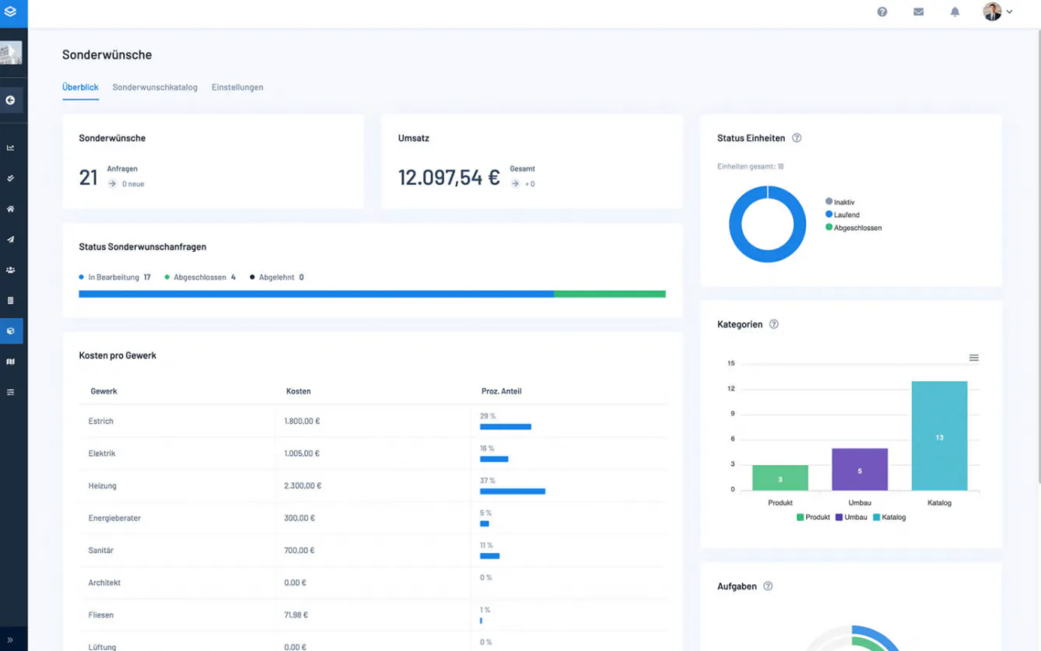Click the purple Umbau bar

click(860, 469)
